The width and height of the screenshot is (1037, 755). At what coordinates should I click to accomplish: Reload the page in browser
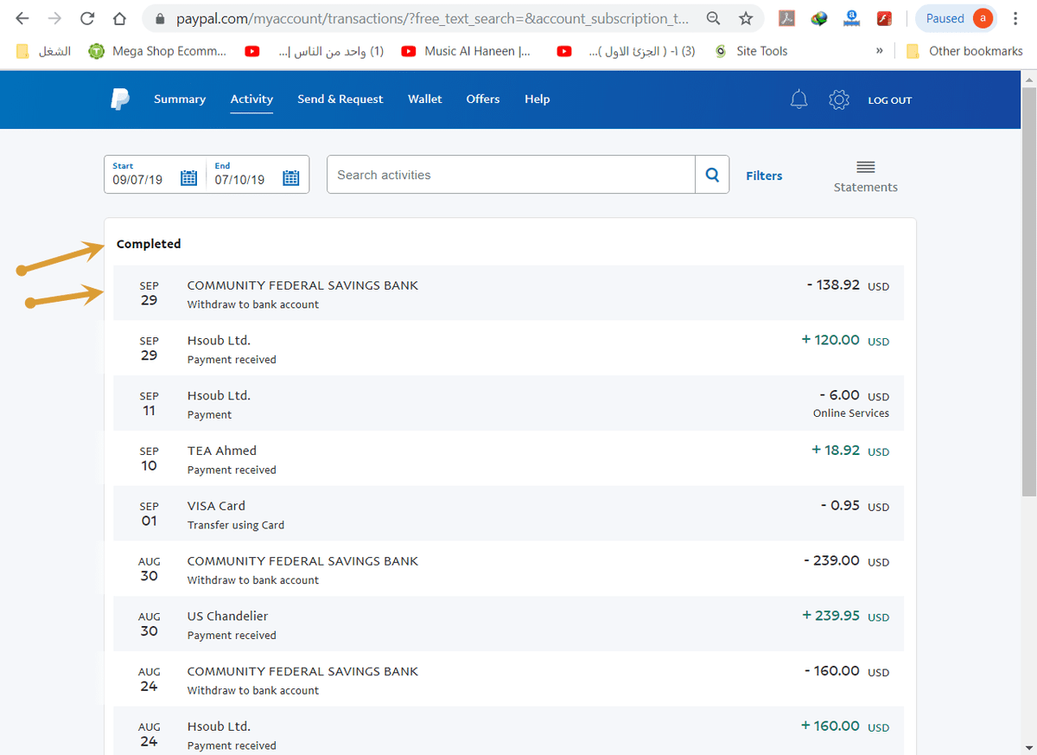click(86, 18)
